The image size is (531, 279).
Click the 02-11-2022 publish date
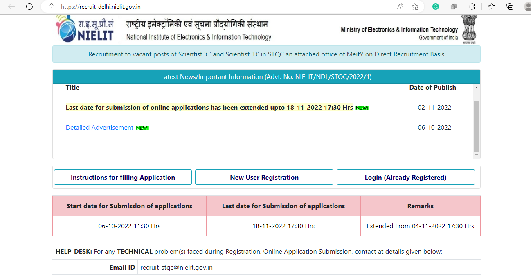(434, 108)
